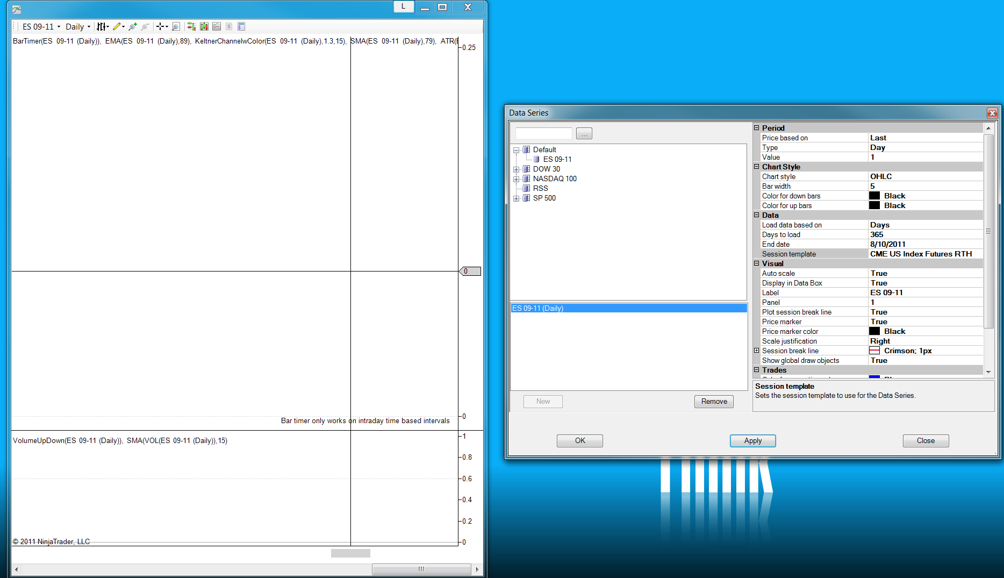
Task: Collapse the Visual property section
Action: click(757, 263)
